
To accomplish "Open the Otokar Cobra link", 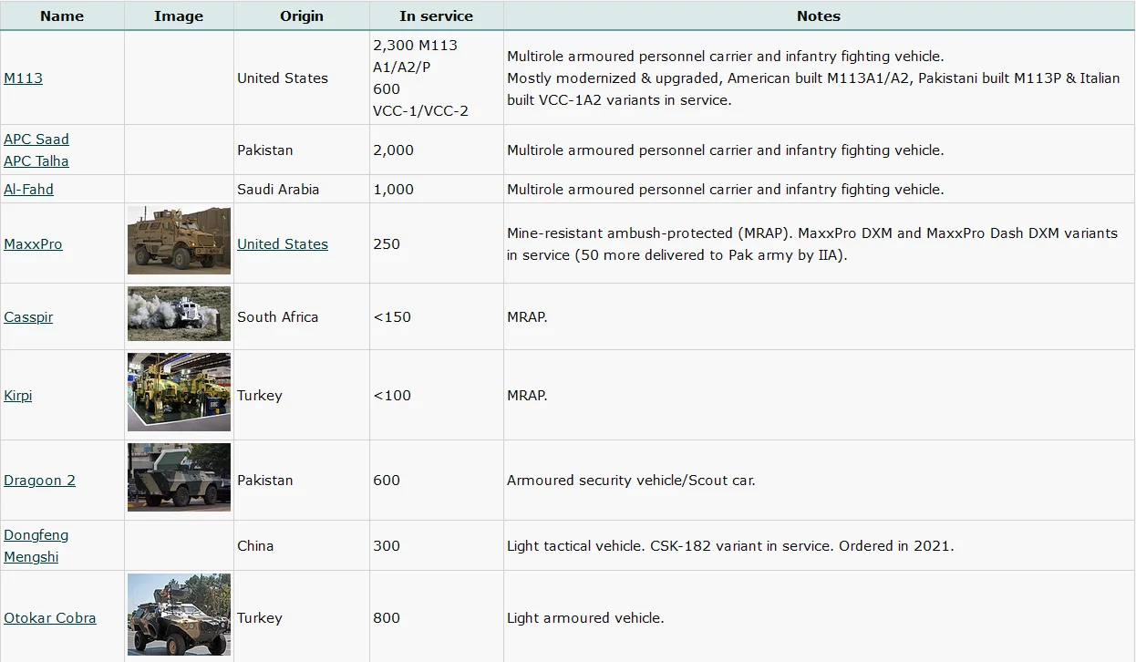I will (x=50, y=618).
